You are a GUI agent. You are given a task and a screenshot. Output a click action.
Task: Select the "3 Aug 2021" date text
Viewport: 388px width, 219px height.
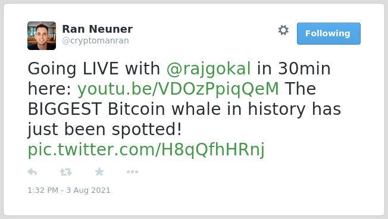[88, 190]
